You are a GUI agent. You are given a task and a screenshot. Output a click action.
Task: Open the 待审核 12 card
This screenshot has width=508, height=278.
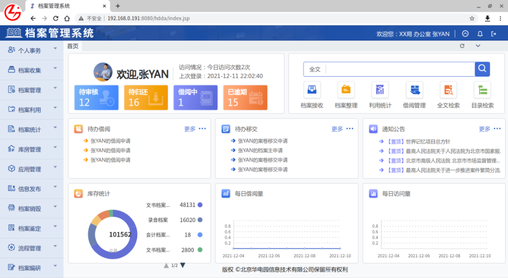pyautogui.click(x=96, y=97)
